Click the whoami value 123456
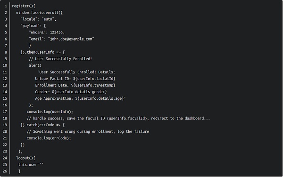The image size is (283, 177). coord(56,32)
